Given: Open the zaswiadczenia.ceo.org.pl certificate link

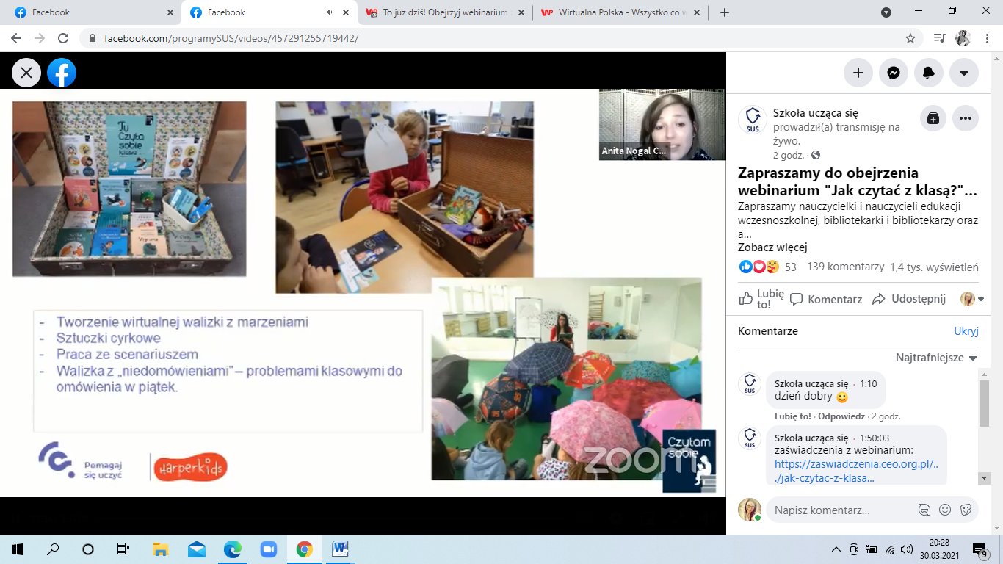Looking at the screenshot, I should 856,471.
